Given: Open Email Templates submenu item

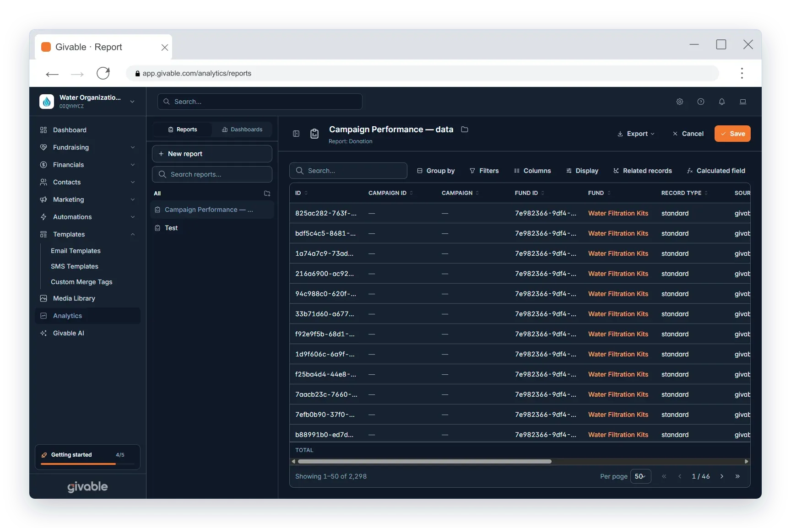Looking at the screenshot, I should [x=76, y=251].
